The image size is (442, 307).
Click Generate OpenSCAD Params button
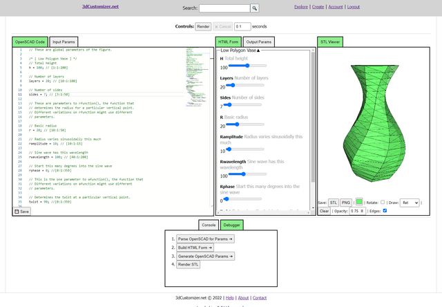(206, 257)
